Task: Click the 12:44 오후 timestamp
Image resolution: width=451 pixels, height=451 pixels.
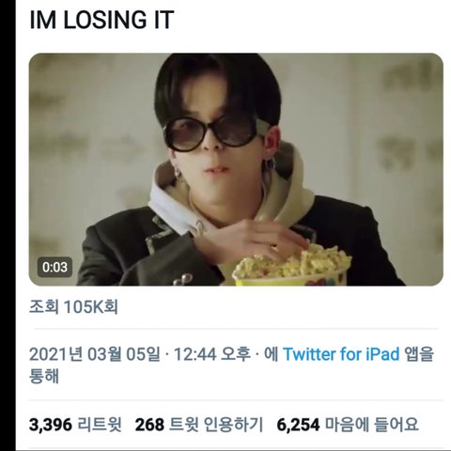Action: (211, 354)
